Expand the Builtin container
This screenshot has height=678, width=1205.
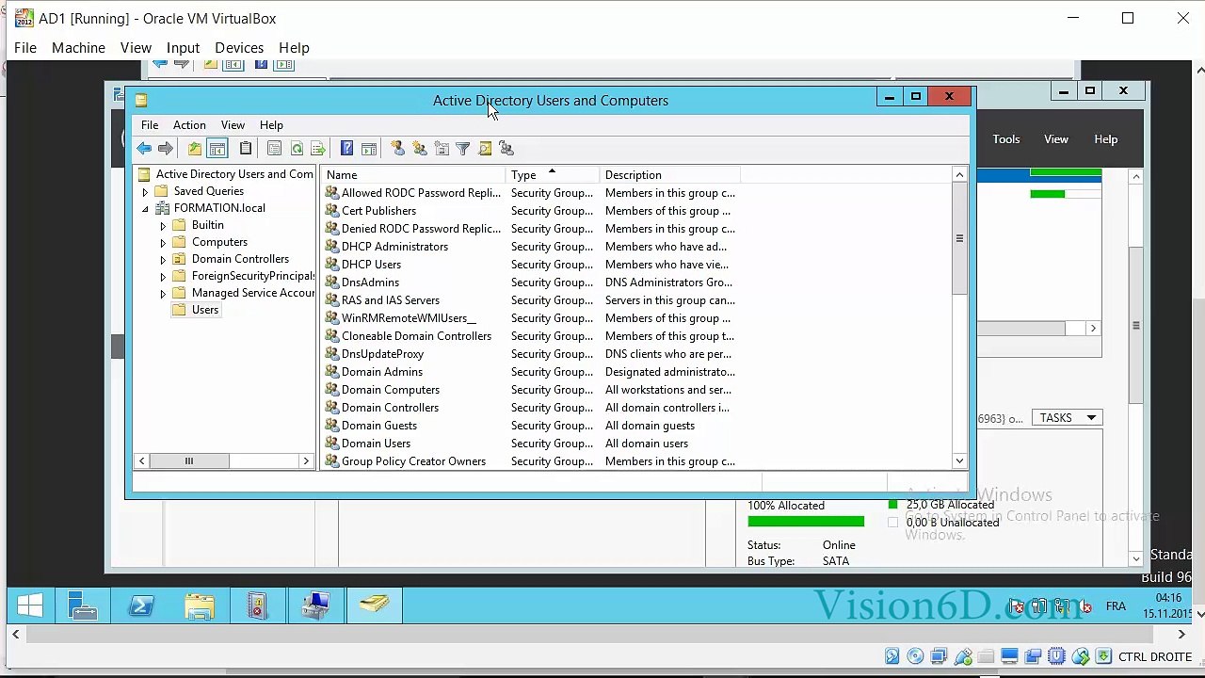(x=163, y=226)
